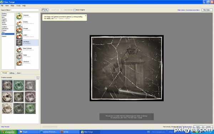The width and height of the screenshot is (214, 134).
Task: Pick the Colorizer filter thumbnail
Action: 19,16
